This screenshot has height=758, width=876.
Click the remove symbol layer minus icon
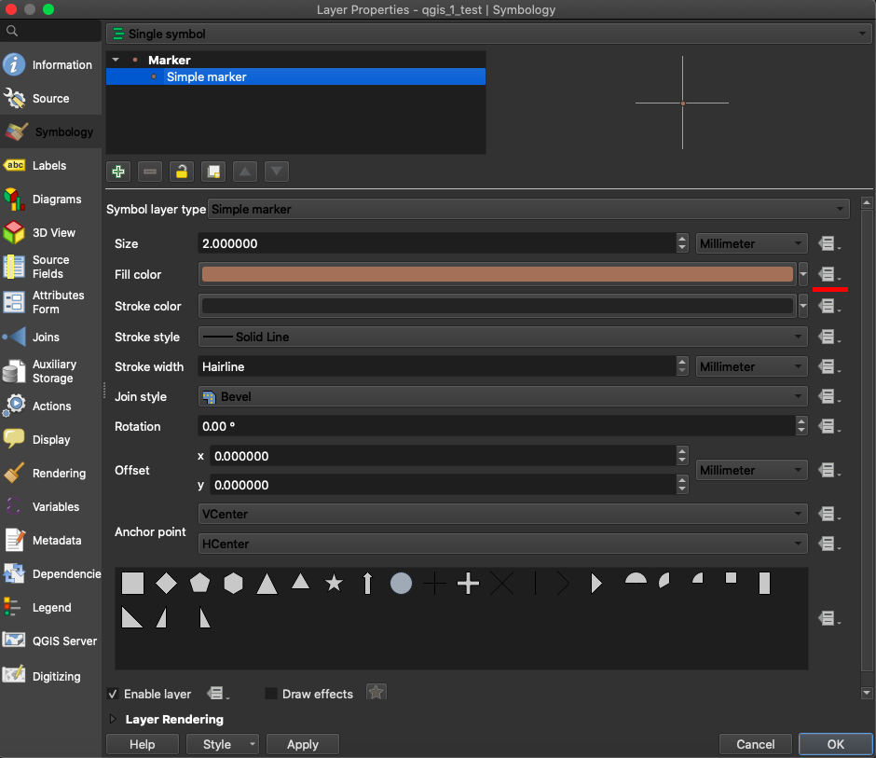click(x=150, y=172)
